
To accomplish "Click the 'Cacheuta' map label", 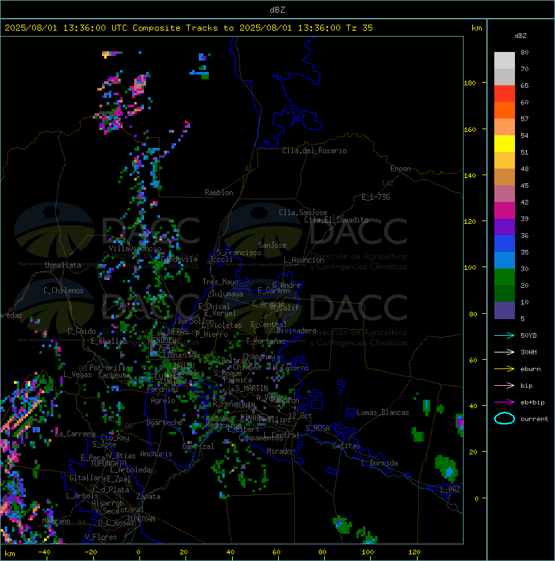I will pyautogui.click(x=114, y=375).
